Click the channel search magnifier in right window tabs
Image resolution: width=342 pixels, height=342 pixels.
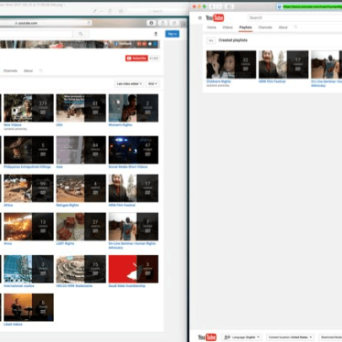click(x=295, y=27)
